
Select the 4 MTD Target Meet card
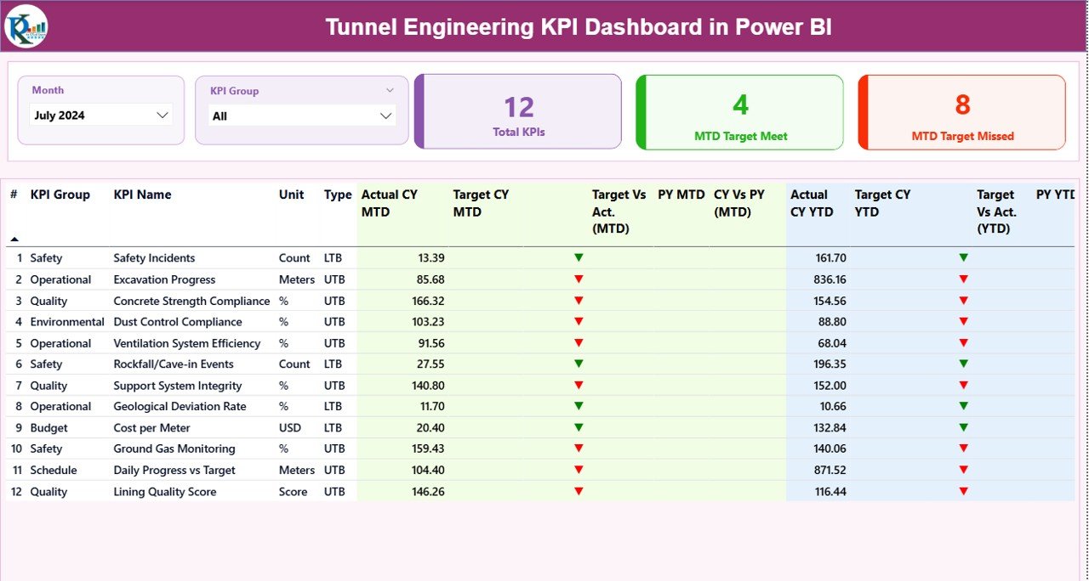pyautogui.click(x=739, y=111)
